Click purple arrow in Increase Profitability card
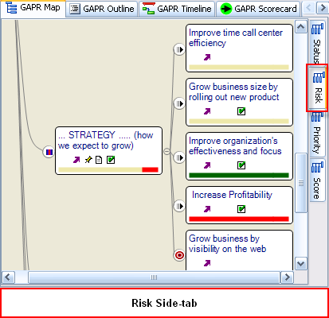Viewport: 329px width, 318px height. coord(207,209)
